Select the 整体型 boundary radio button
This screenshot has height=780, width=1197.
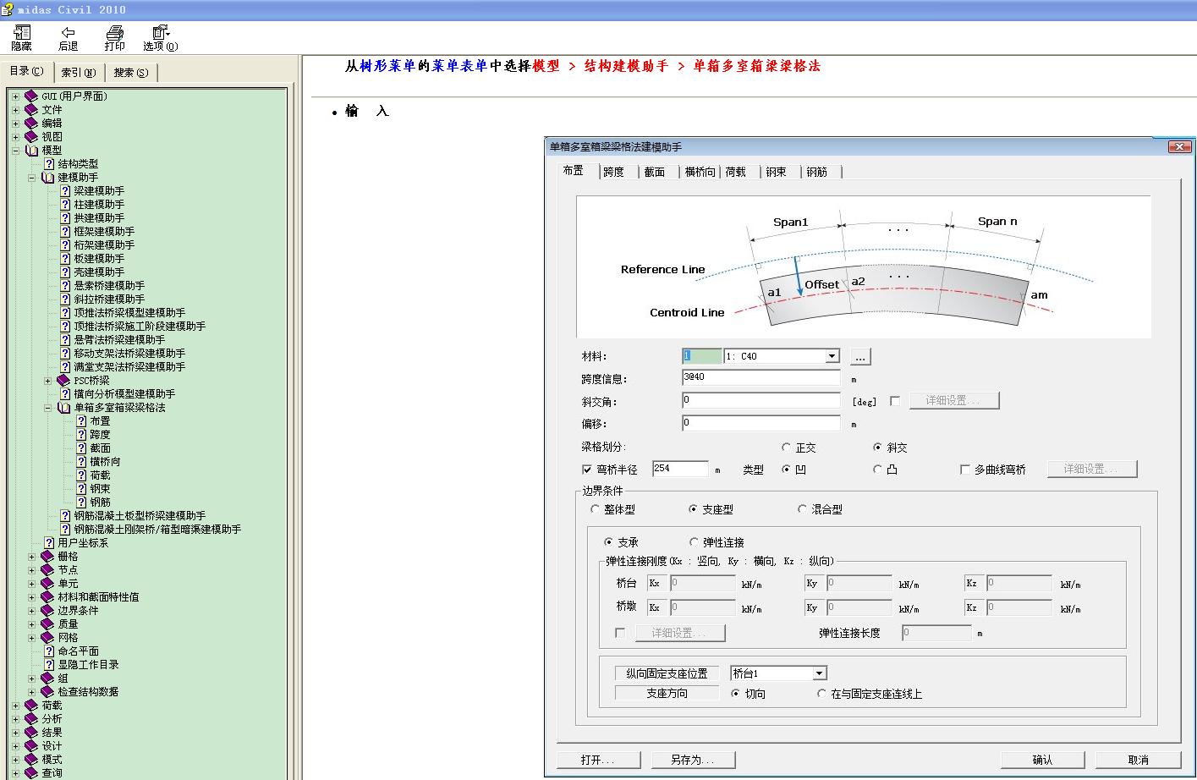coord(595,509)
